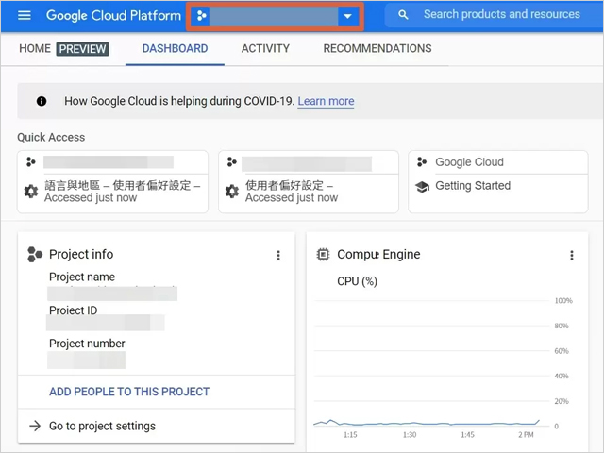Select the DASHBOARD tab
Image resolution: width=604 pixels, height=453 pixels.
175,49
